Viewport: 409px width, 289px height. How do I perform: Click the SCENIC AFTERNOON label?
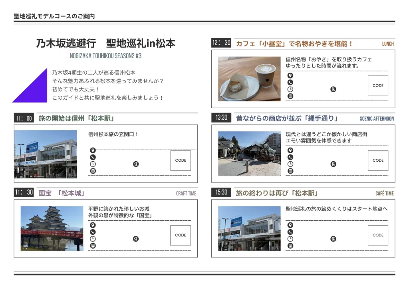[x=377, y=119]
